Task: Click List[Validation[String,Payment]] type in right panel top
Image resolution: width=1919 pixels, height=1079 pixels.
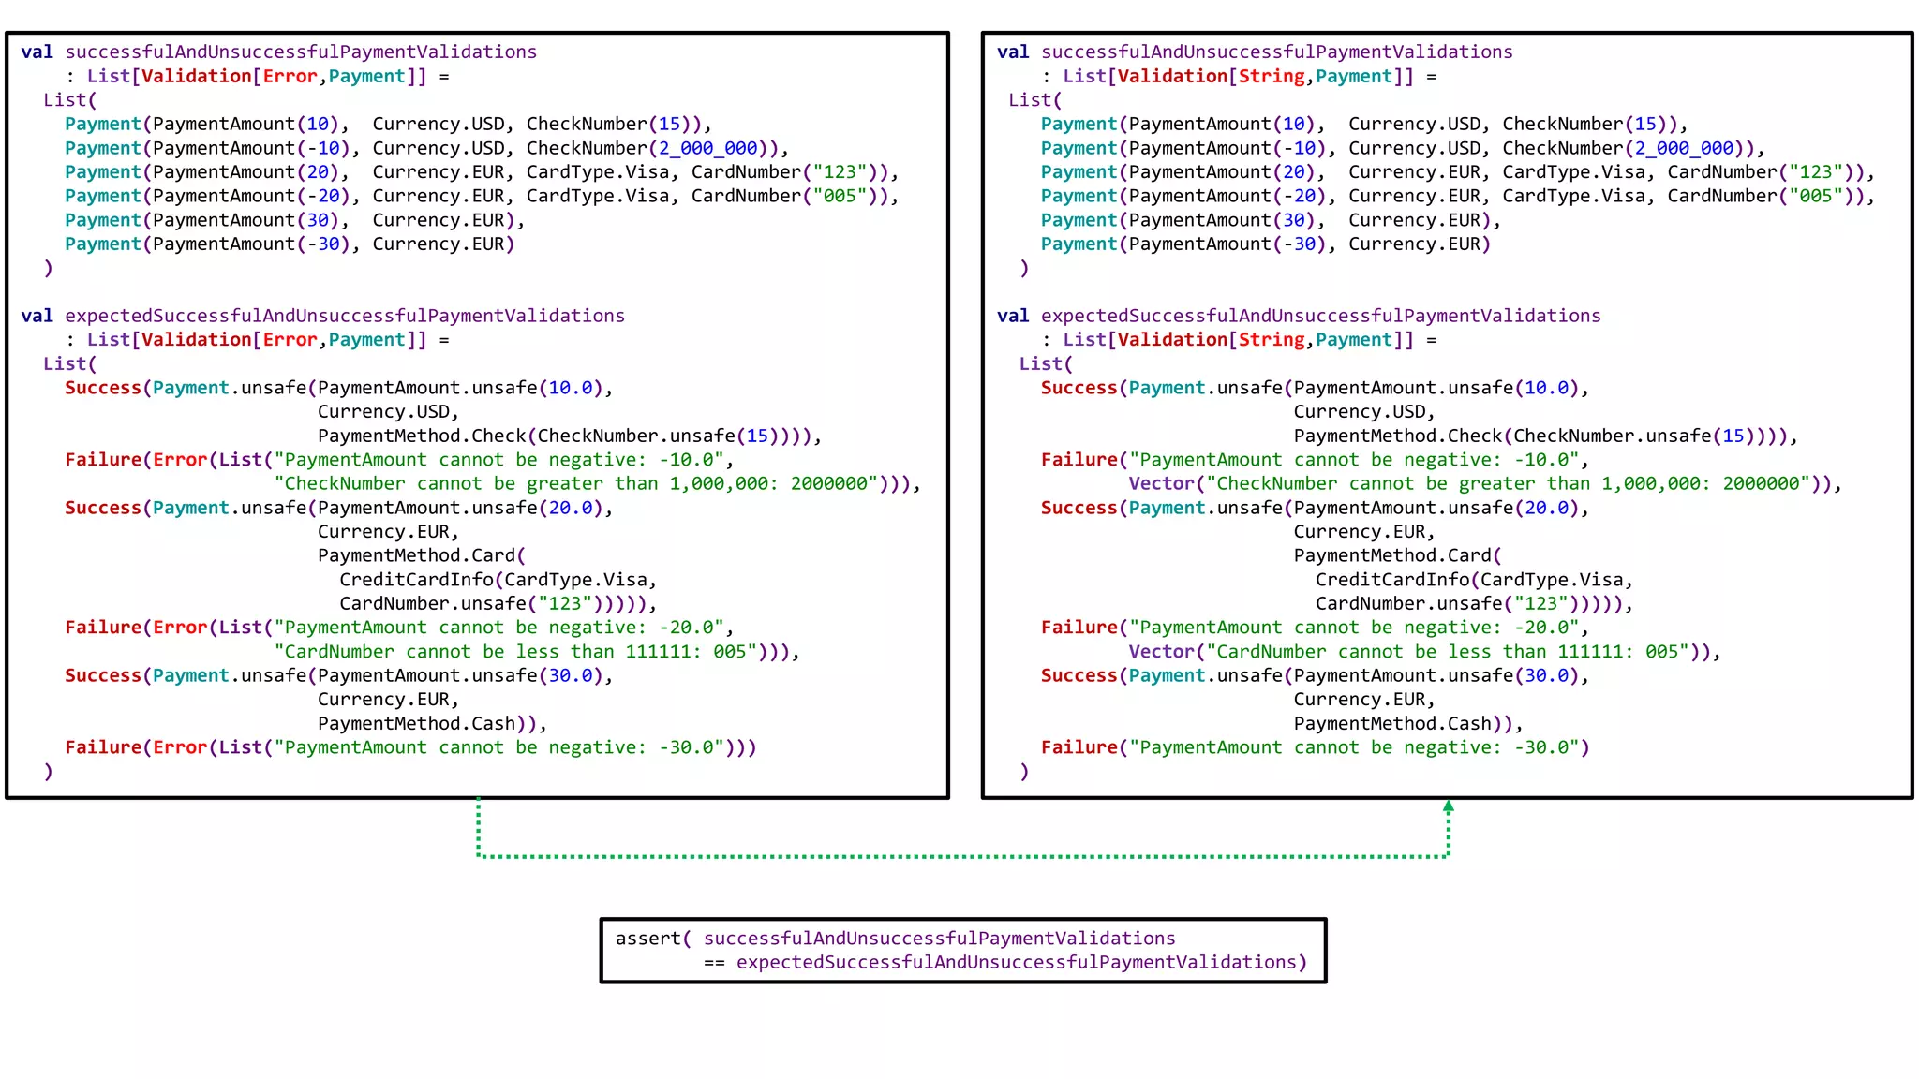Action: pos(1237,76)
